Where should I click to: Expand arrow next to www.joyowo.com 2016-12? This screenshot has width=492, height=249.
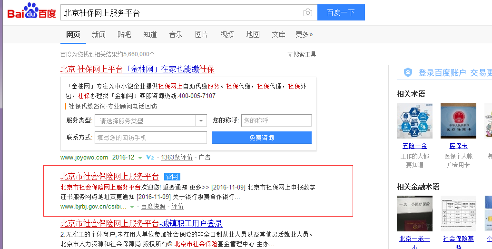pos(140,158)
